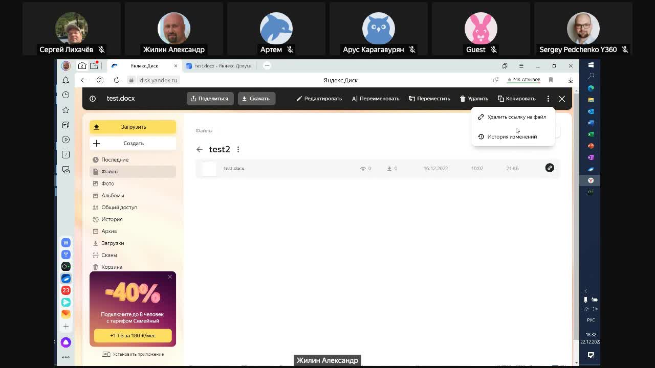
Task: Click the views count on test.docx row
Action: pos(365,169)
